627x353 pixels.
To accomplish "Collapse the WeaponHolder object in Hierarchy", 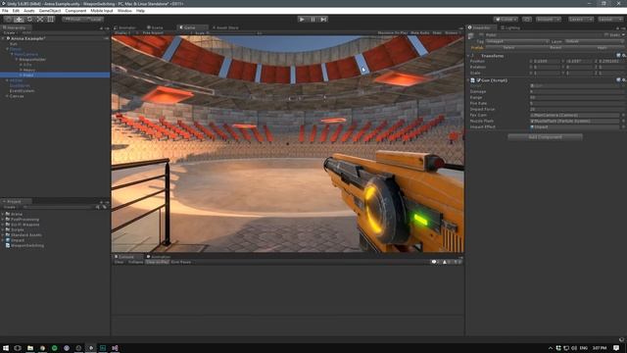I will coord(17,59).
